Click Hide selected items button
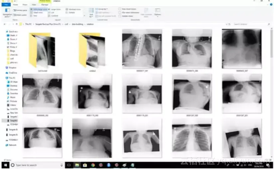The image size is (274, 169). click(x=146, y=13)
